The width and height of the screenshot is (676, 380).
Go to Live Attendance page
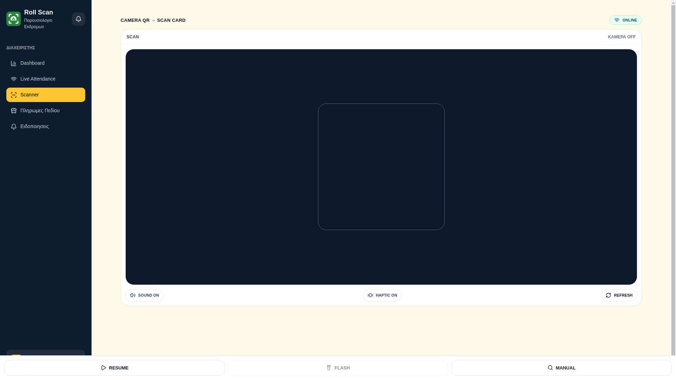pos(46,79)
